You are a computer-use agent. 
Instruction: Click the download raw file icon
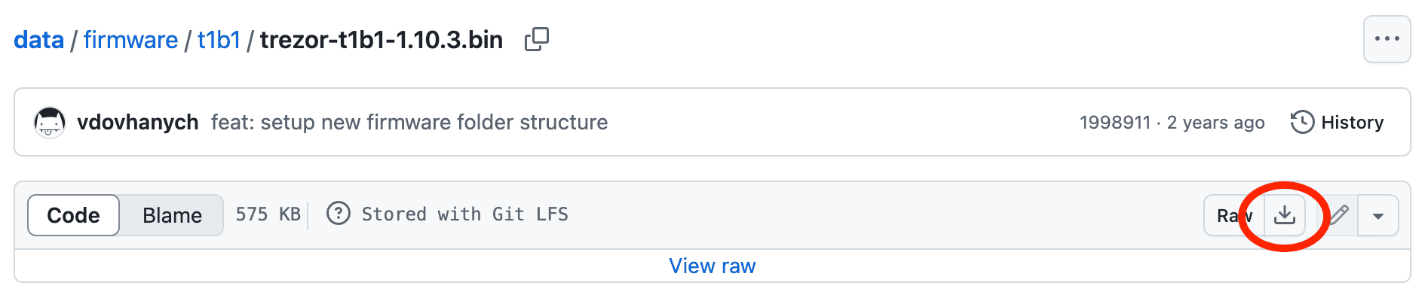tap(1284, 215)
